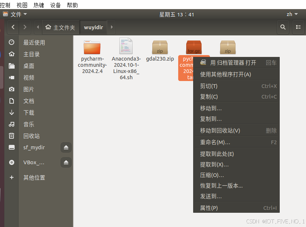Choose 复制到… in context menu
The height and width of the screenshot is (227, 306).
pos(236,119)
